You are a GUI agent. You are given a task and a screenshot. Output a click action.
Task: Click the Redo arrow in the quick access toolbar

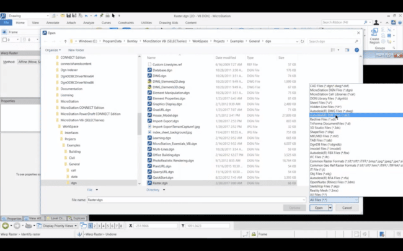pyautogui.click(x=95, y=15)
